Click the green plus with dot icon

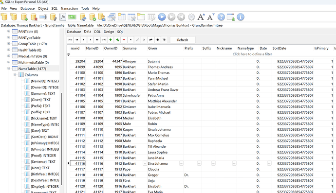(117, 40)
